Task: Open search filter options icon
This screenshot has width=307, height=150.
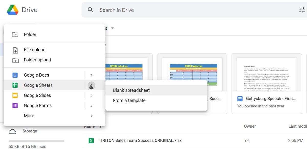Action: [x=302, y=10]
